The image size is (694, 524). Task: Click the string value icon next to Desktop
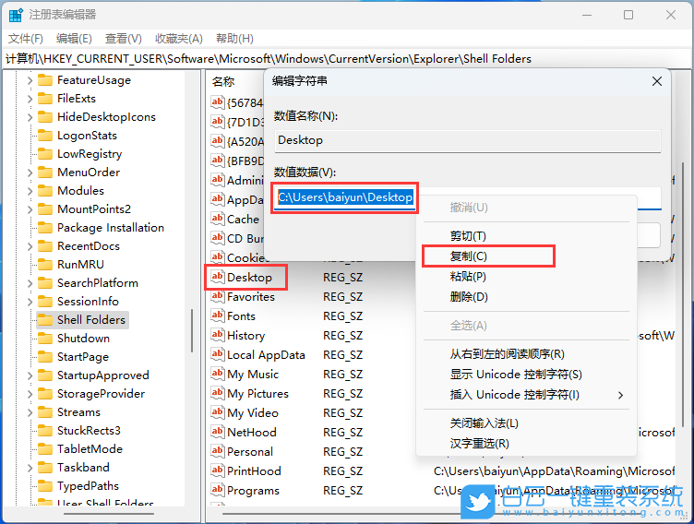tap(217, 277)
